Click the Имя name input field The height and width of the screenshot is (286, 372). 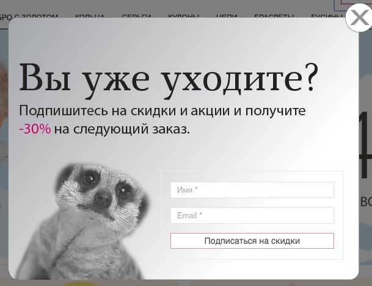tap(252, 190)
